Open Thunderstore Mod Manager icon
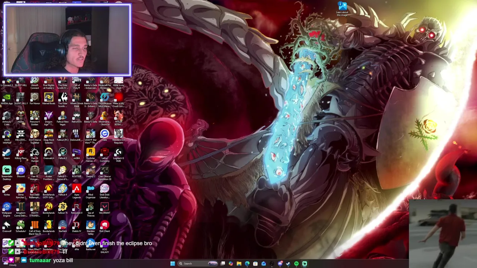The image size is (477, 268). (104, 100)
